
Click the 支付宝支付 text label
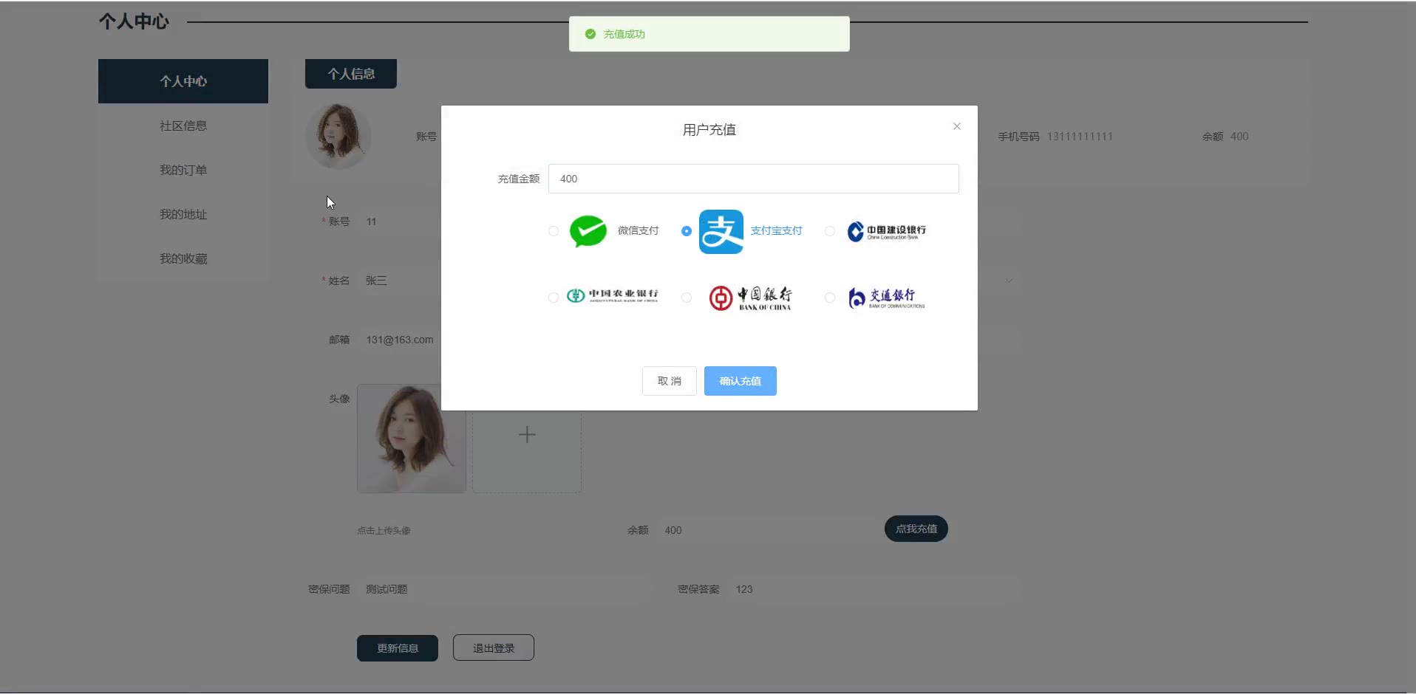[x=776, y=231]
